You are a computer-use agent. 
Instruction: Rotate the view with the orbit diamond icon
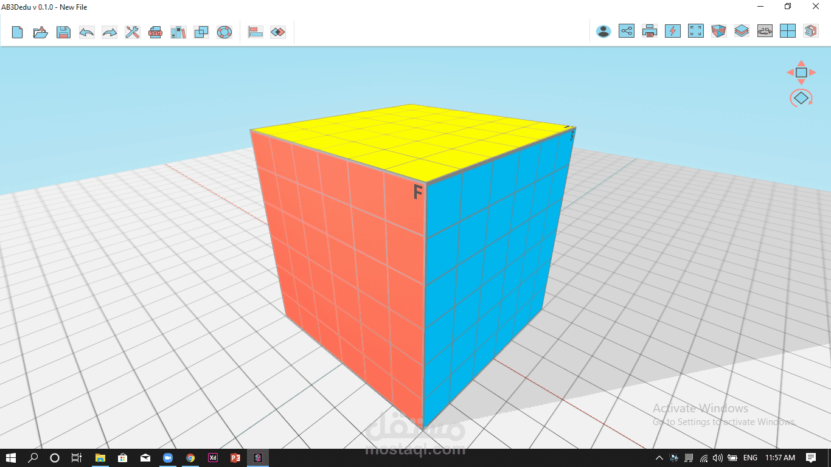tap(801, 97)
